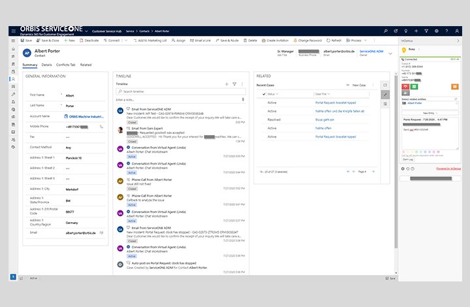Click the Deactivate command
Viewport: 470px width, 307px height.
click(x=89, y=40)
